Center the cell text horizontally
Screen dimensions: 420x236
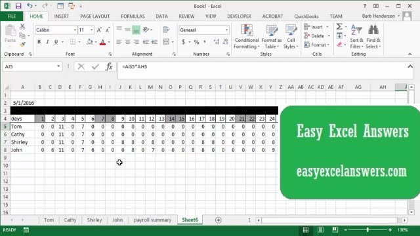pyautogui.click(x=127, y=42)
